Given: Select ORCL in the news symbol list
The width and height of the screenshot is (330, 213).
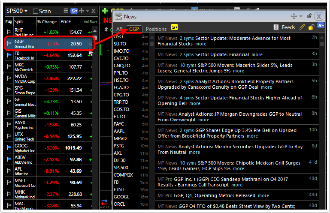Looking at the screenshot, I should (119, 204).
